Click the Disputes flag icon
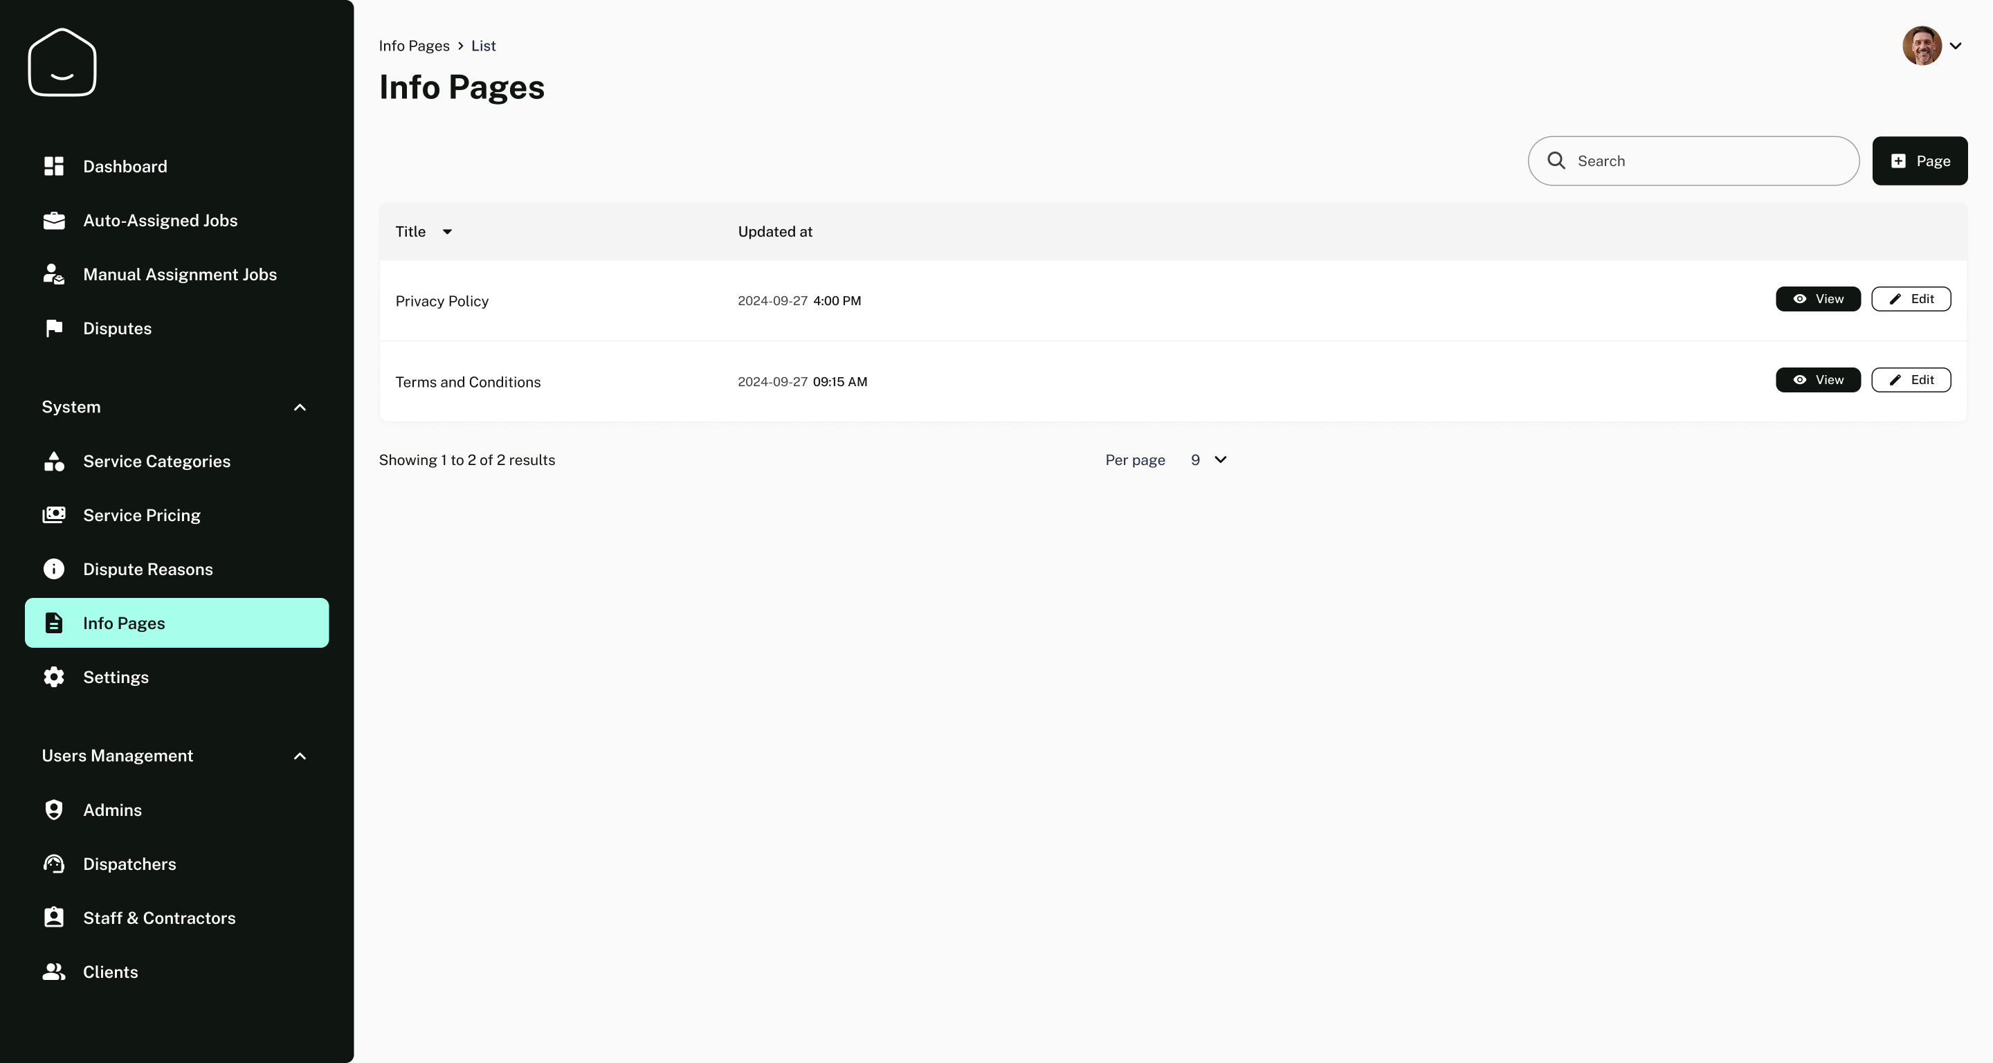Viewport: 1993px width, 1063px height. click(53, 328)
